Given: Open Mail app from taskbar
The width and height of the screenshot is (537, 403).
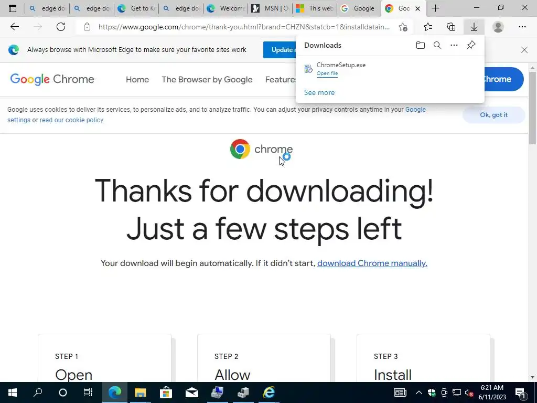Looking at the screenshot, I should coord(192,393).
